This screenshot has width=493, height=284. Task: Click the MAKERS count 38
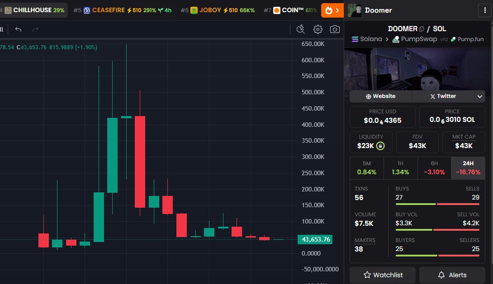[x=359, y=249]
